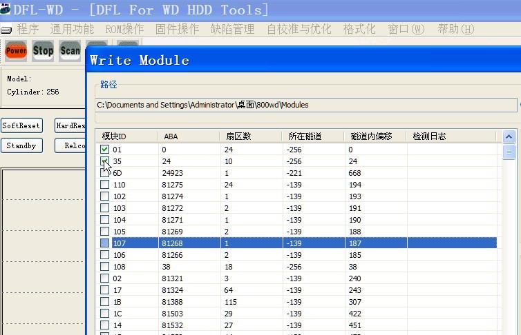Select sector count 64 in row 17
The height and width of the screenshot is (335, 521).
click(x=229, y=290)
